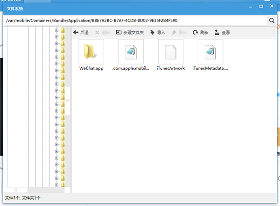Click the tree panel vertical scrollbar thumb
280x206 pixels.
pyautogui.click(x=68, y=101)
